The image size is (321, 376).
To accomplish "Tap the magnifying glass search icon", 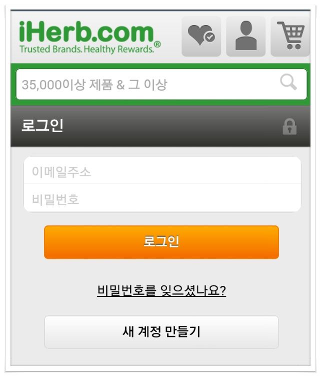I will click(x=288, y=82).
